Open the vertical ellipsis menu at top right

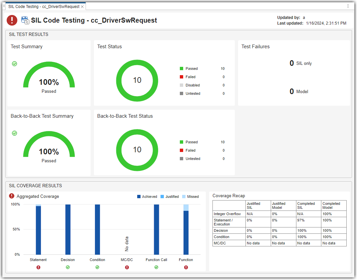348,6
